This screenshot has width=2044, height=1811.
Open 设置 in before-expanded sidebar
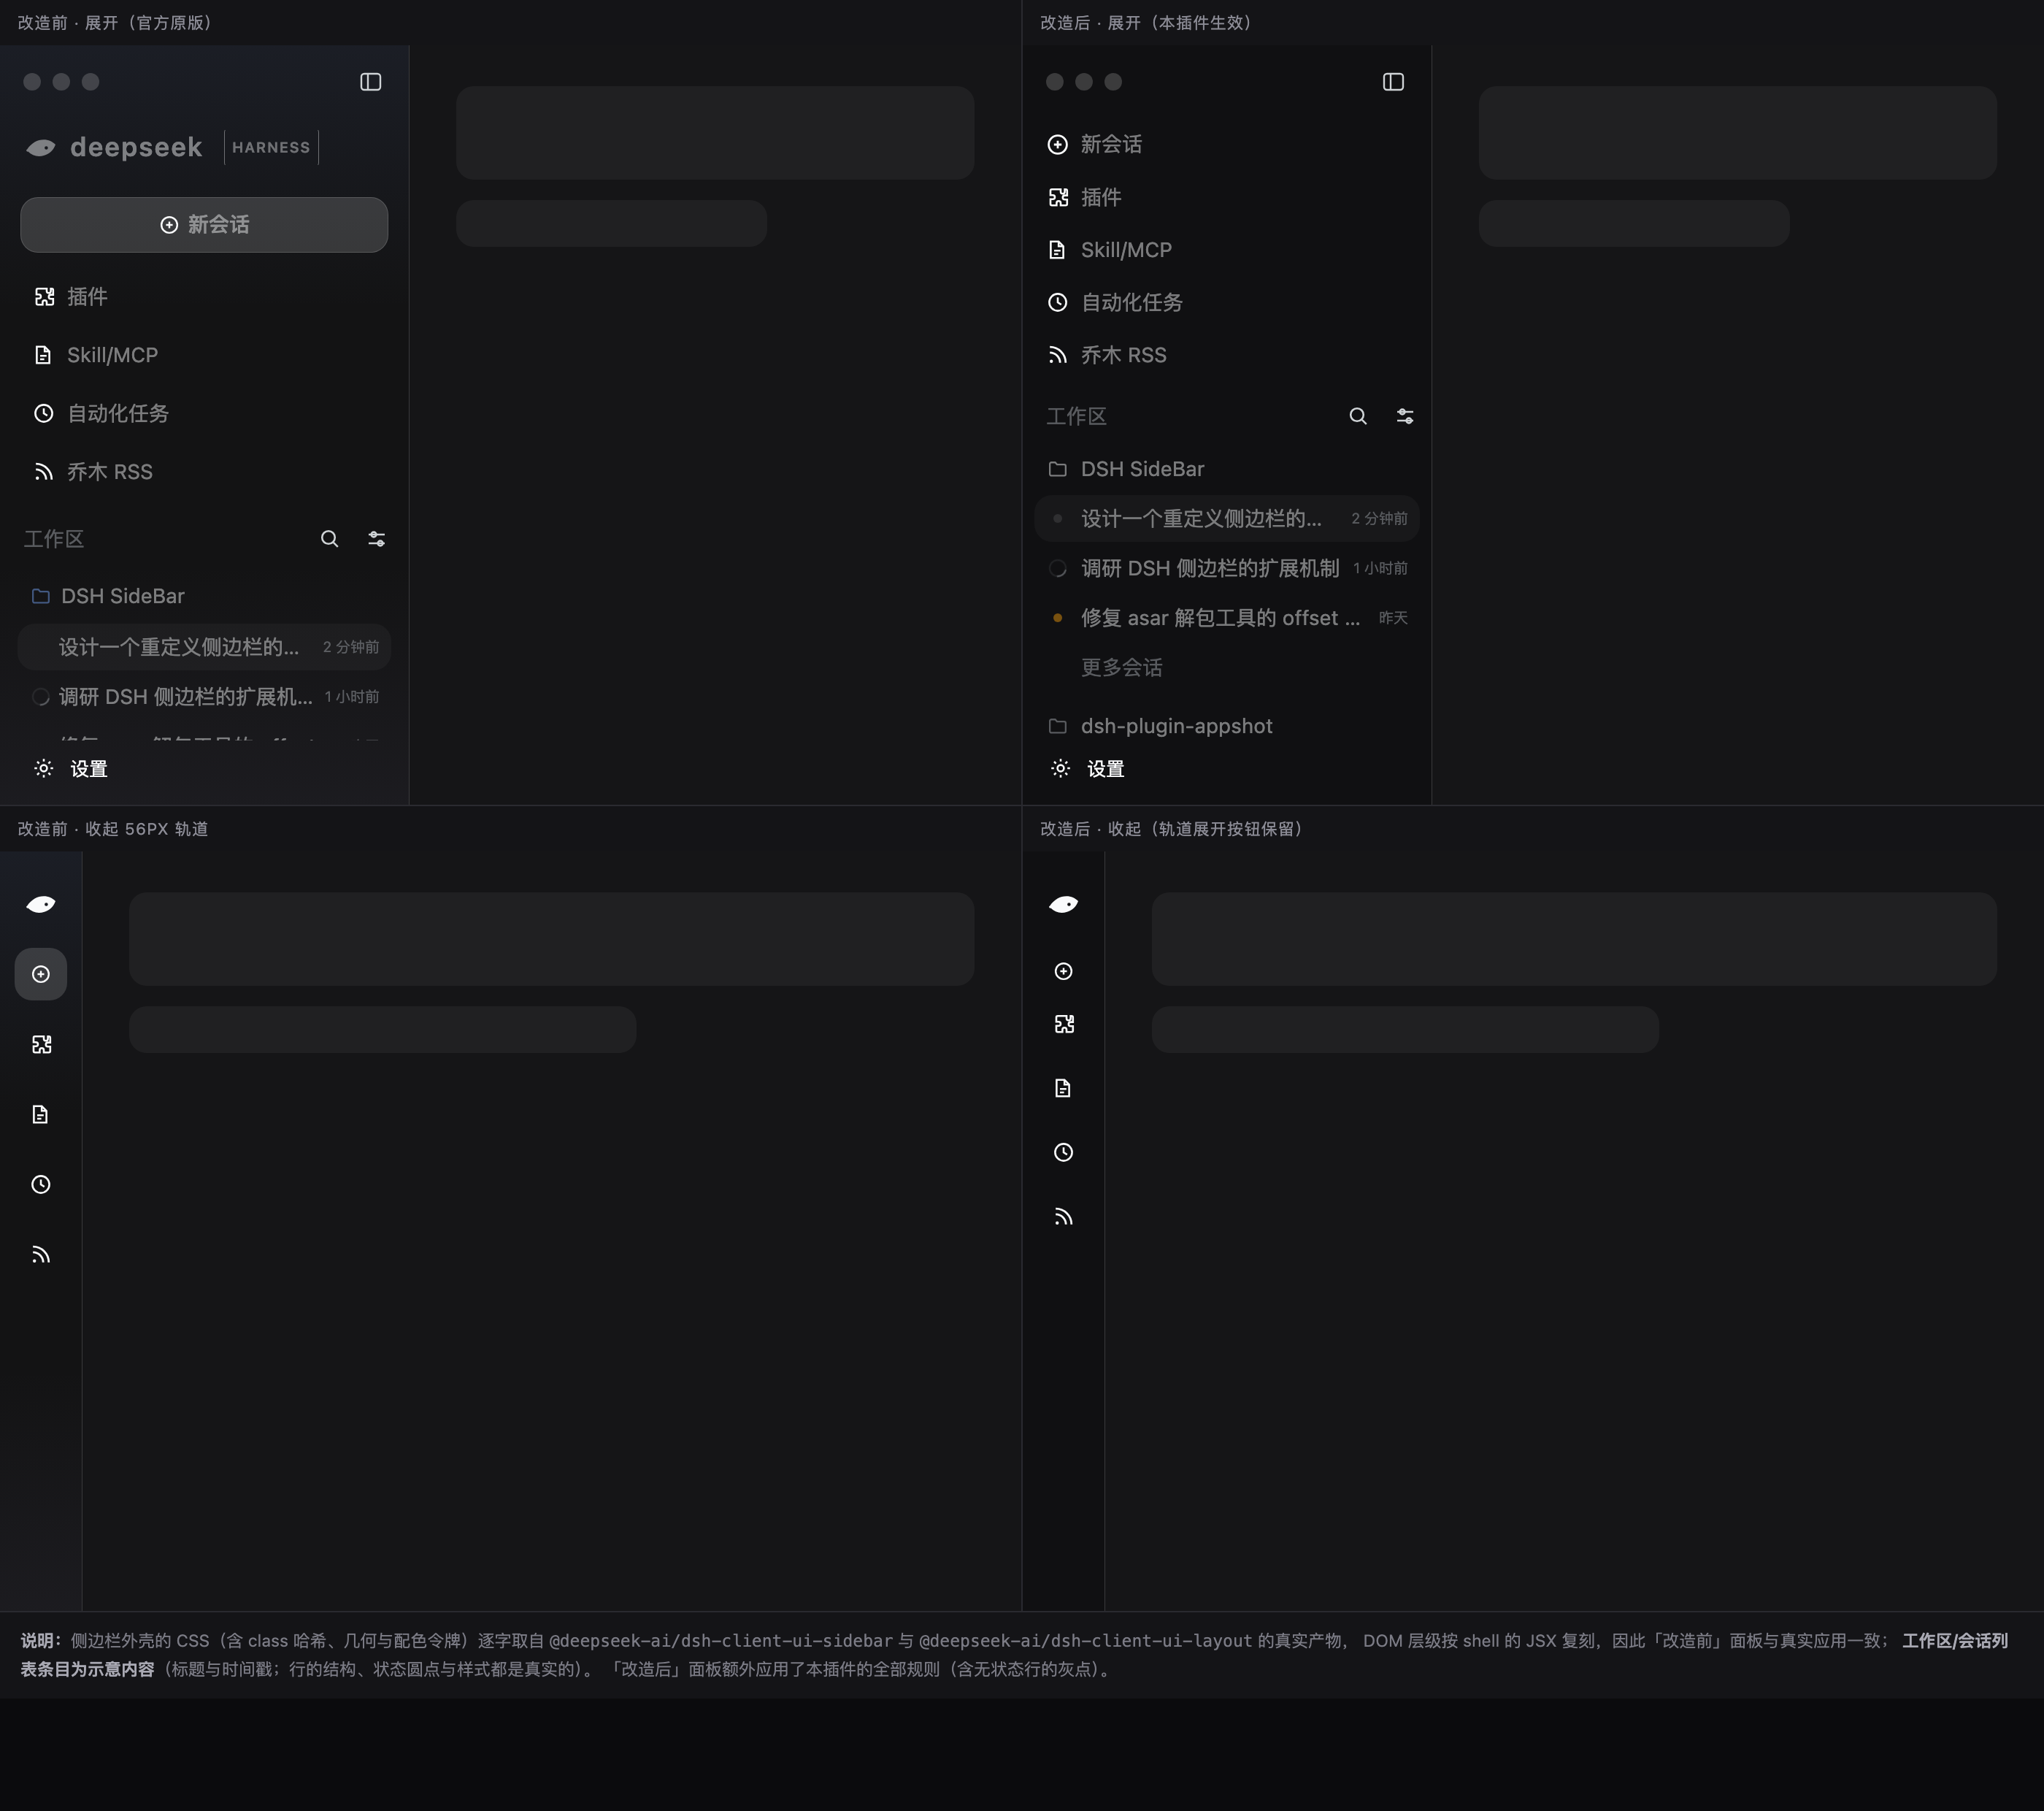pos(70,768)
